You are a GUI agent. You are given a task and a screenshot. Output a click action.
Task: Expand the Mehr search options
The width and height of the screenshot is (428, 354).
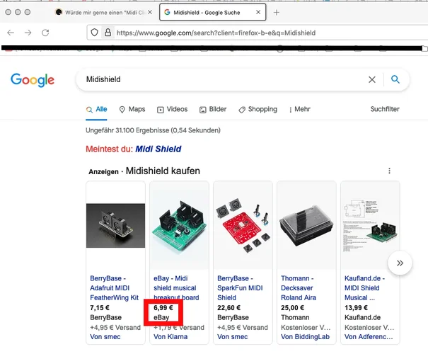click(x=299, y=110)
